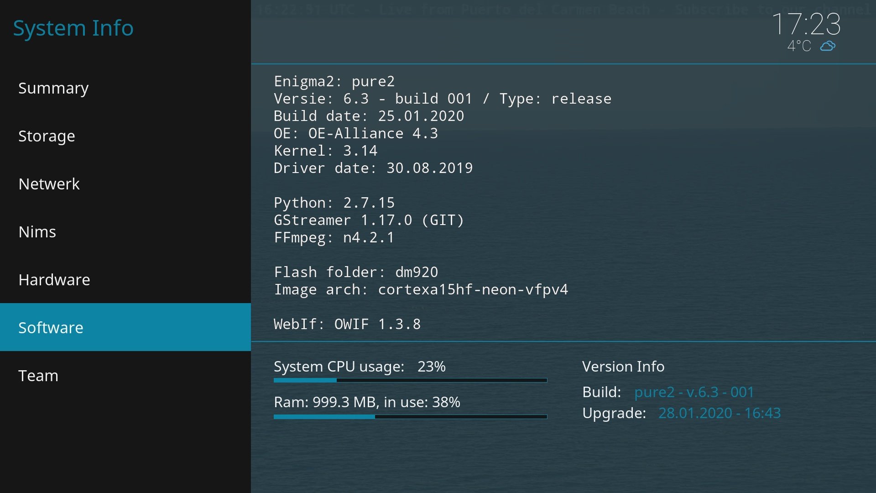The image size is (876, 493).
Task: Click the 17:23 clock display
Action: pyautogui.click(x=806, y=24)
